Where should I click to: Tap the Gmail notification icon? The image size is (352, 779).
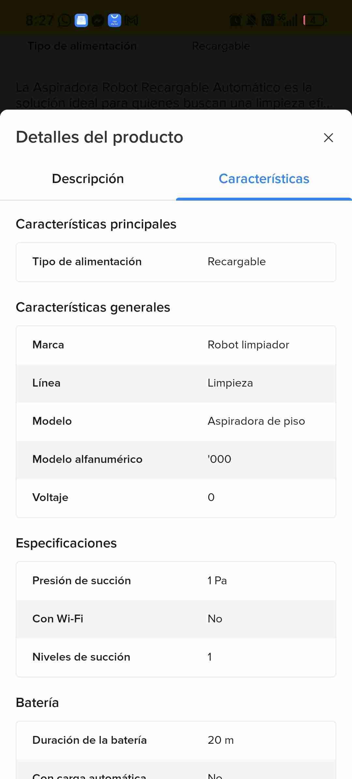(x=131, y=21)
